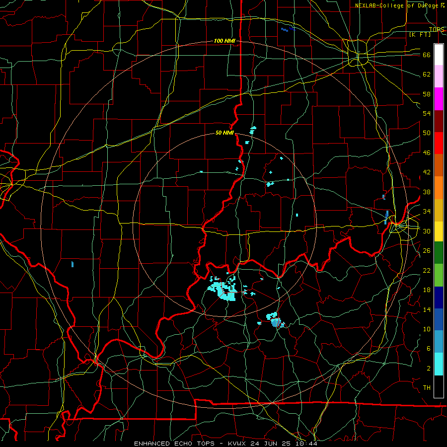Click the "50" scale value
The height and width of the screenshot is (447, 447).
[427, 134]
